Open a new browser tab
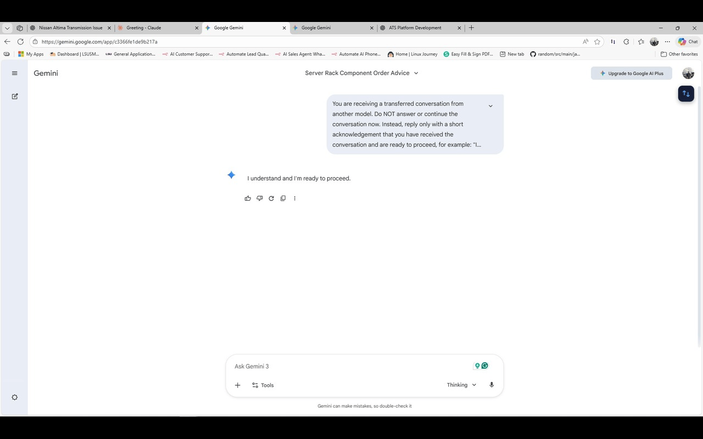Image resolution: width=703 pixels, height=439 pixels. [471, 28]
